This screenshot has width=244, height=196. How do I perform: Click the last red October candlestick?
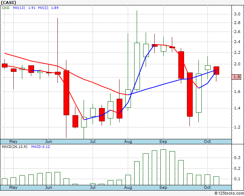216,70
